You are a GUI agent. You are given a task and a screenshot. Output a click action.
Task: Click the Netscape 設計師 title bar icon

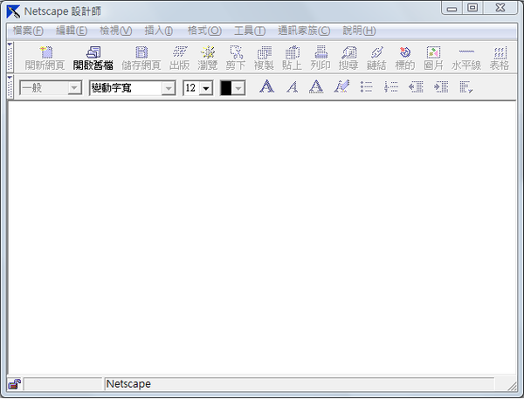(x=13, y=11)
